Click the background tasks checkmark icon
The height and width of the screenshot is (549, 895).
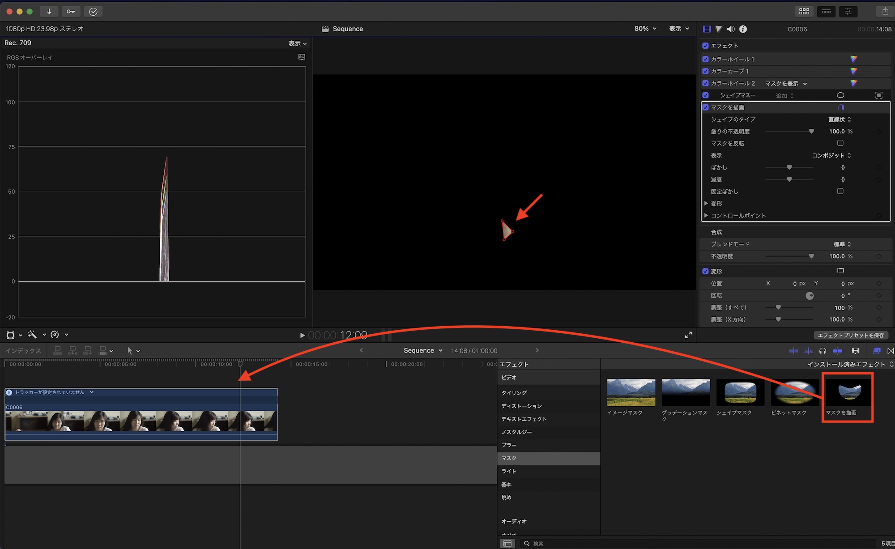point(93,12)
